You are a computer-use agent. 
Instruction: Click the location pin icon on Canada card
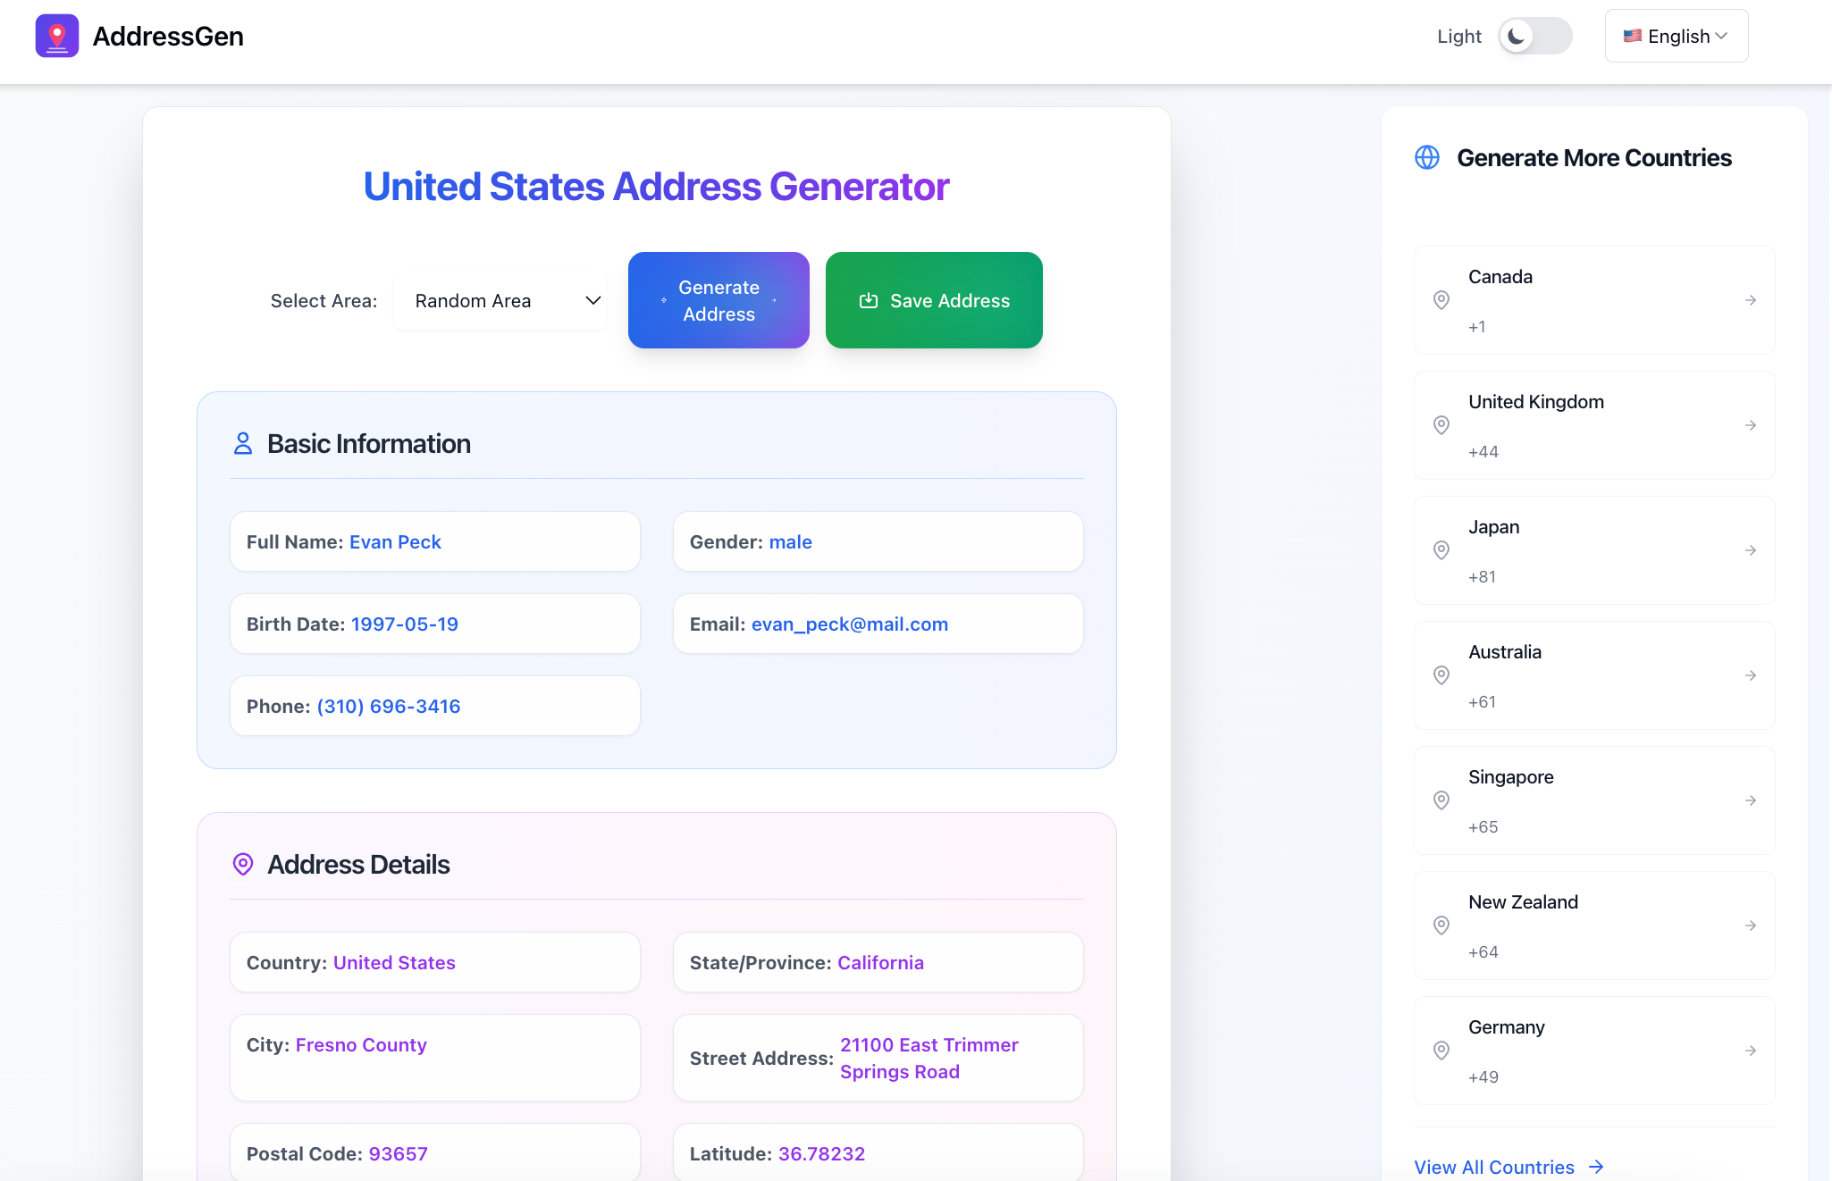1441,300
